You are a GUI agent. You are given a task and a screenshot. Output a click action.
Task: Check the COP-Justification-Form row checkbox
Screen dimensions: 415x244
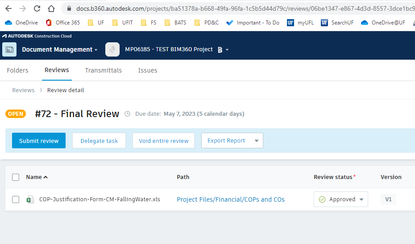click(x=16, y=199)
